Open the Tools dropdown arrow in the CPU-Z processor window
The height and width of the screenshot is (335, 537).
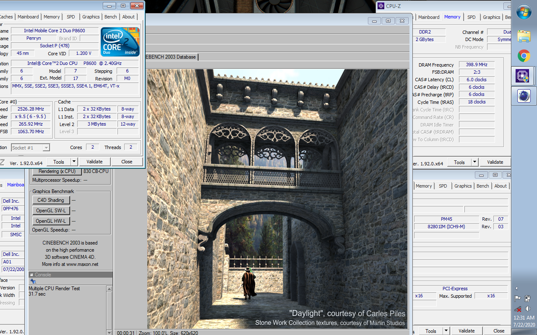74,162
